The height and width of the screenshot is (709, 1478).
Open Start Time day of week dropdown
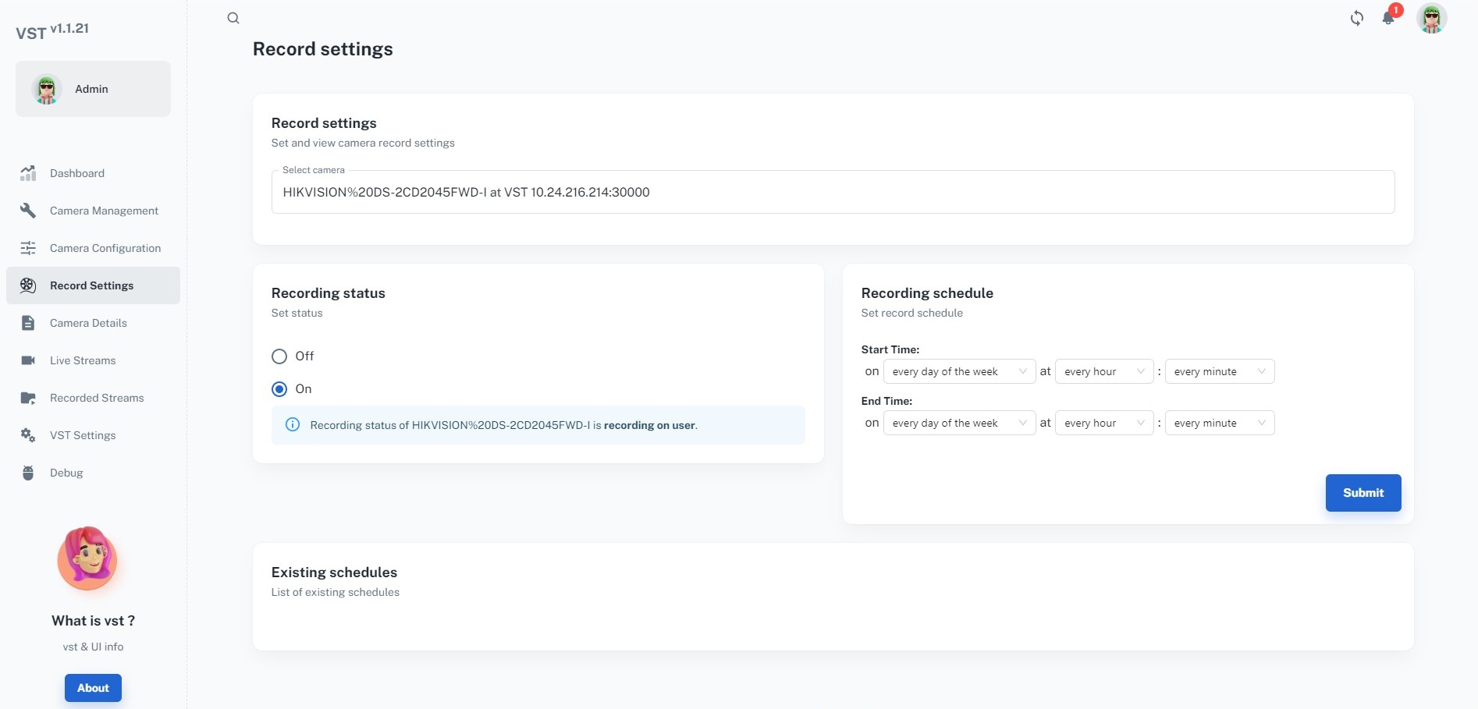[958, 372]
